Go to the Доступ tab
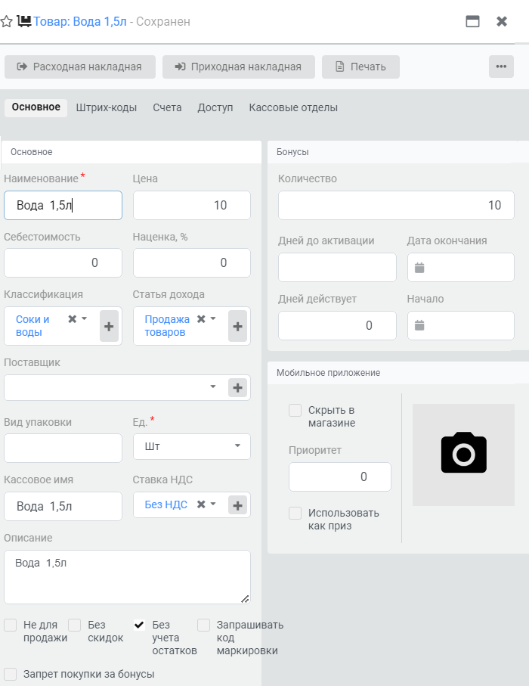The height and width of the screenshot is (686, 529). pyautogui.click(x=215, y=107)
